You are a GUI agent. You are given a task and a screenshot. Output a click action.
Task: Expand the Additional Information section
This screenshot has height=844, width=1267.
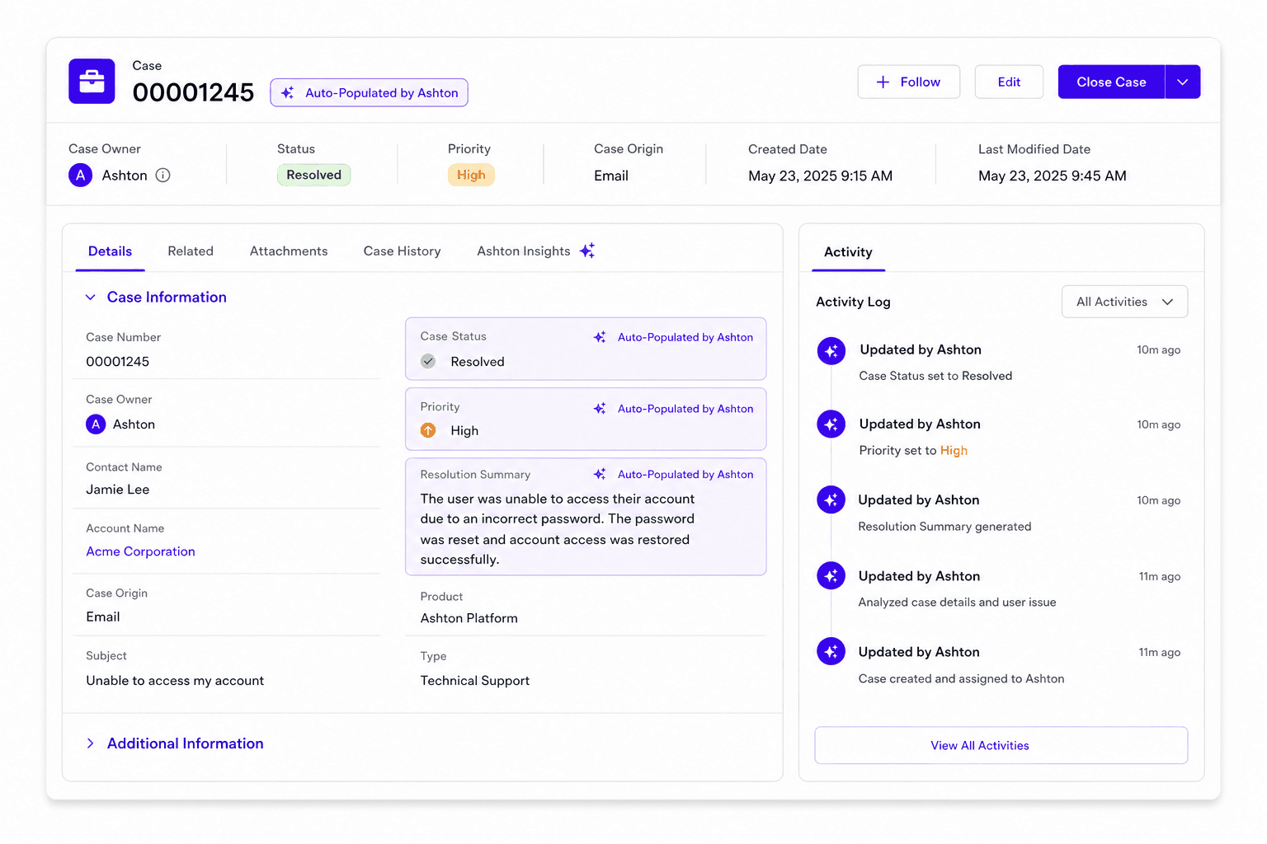[x=91, y=743]
